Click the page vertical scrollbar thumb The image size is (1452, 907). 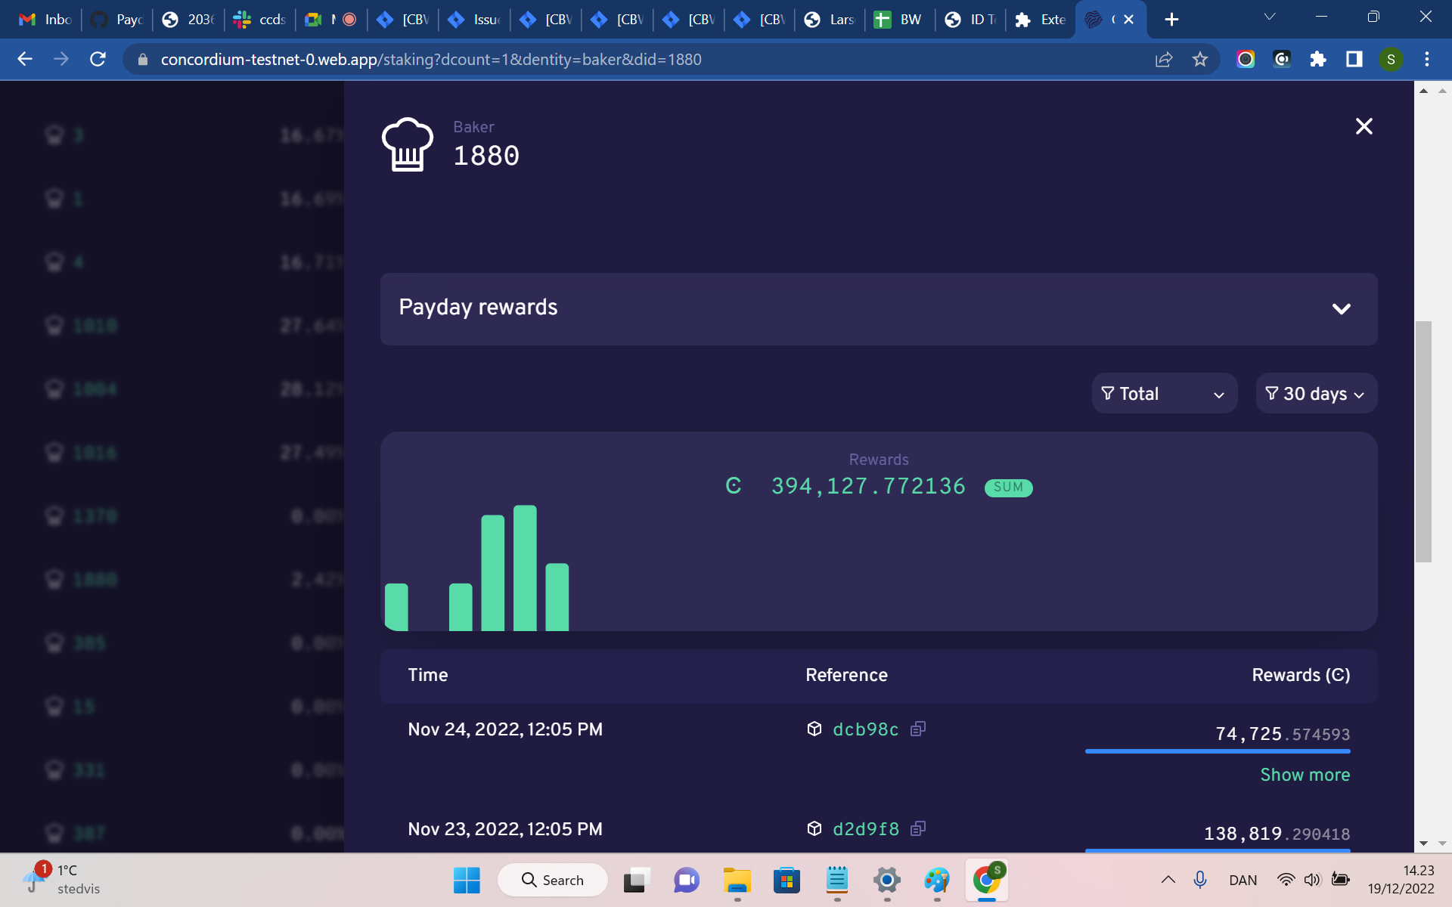(1423, 441)
